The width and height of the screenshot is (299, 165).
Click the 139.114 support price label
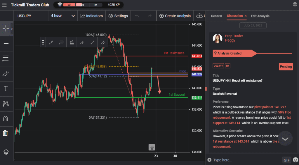tap(197, 97)
